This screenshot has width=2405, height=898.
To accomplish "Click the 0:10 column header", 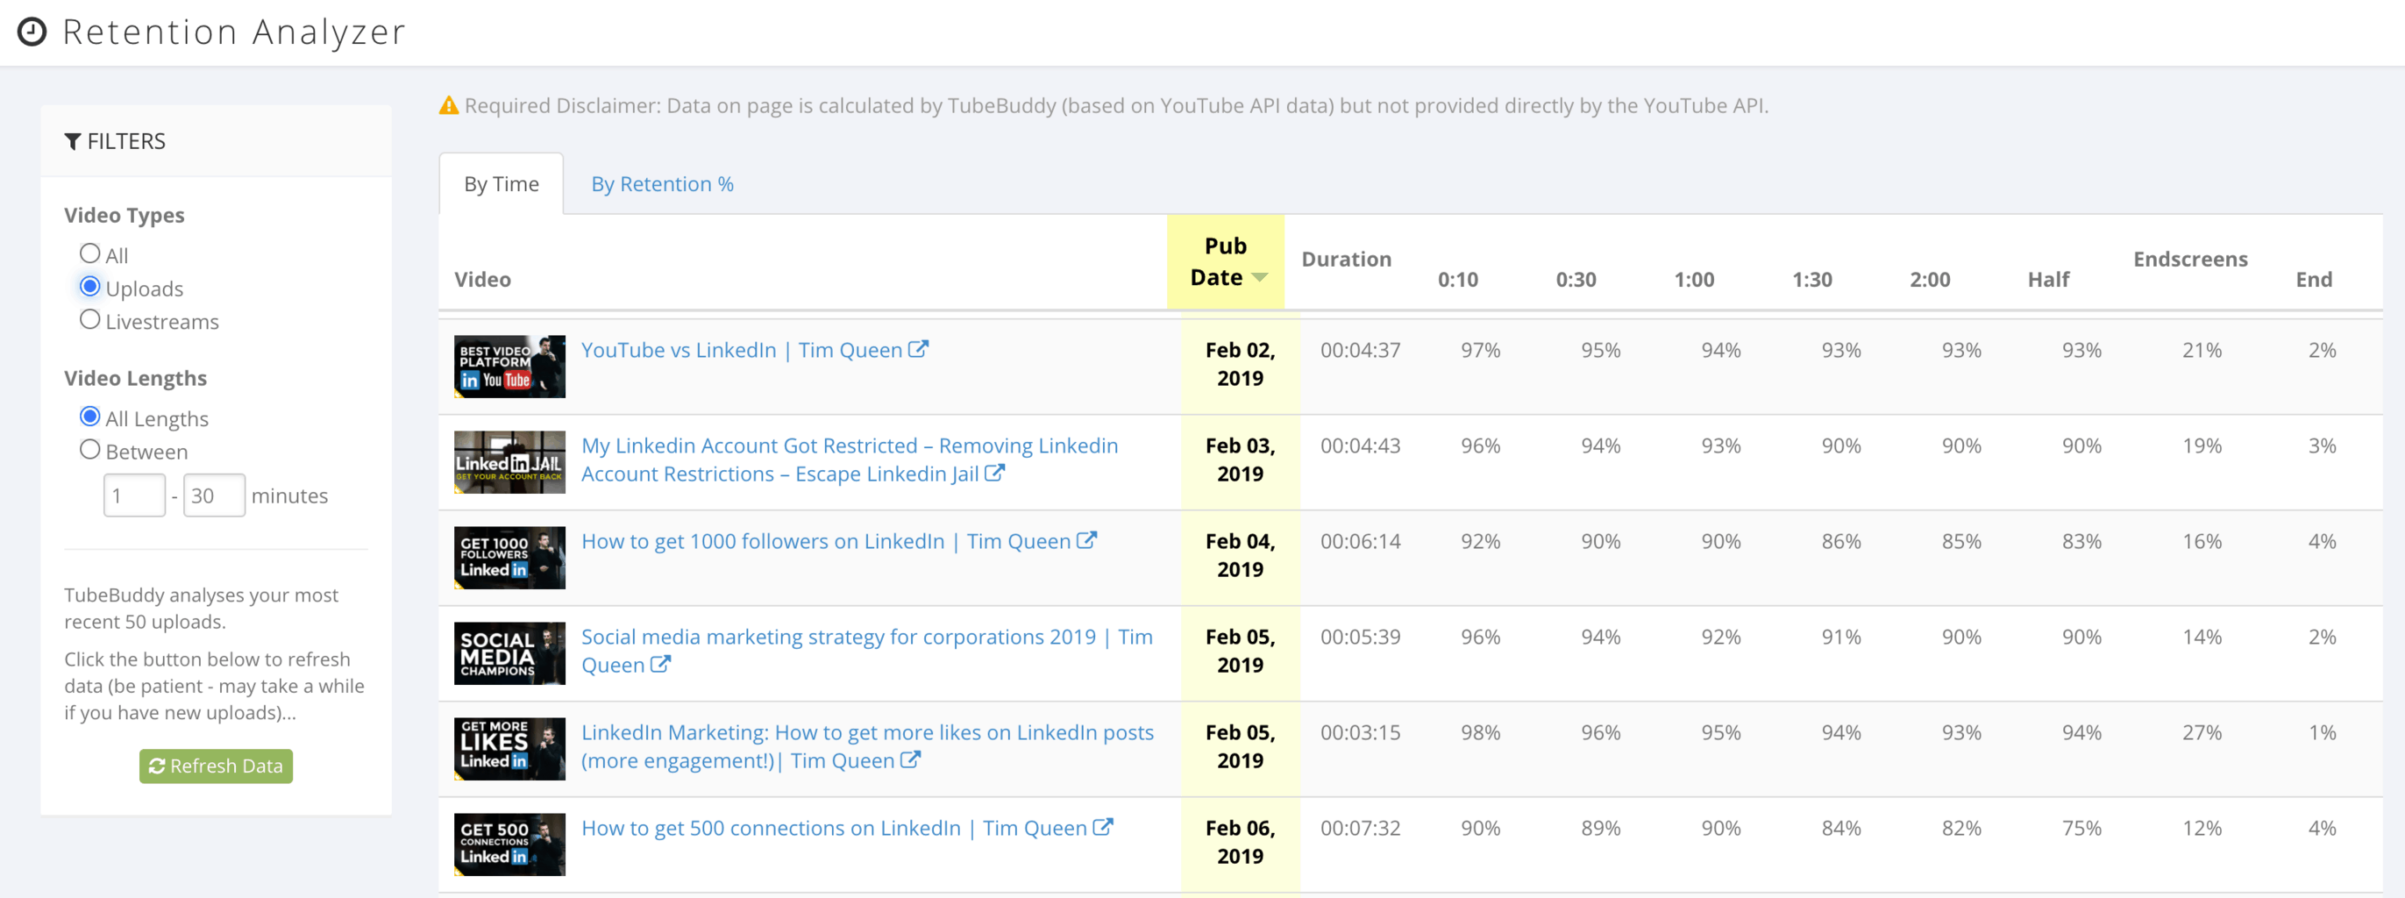I will point(1457,279).
